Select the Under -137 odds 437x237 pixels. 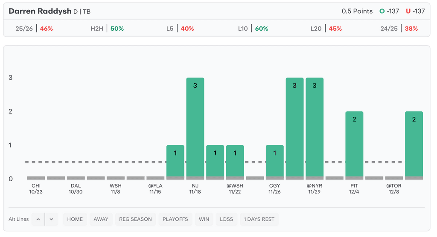coord(415,11)
